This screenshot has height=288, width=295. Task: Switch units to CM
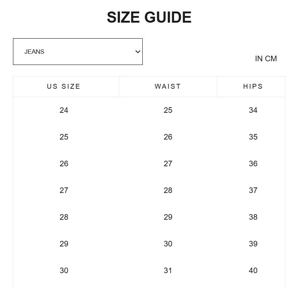(271, 59)
